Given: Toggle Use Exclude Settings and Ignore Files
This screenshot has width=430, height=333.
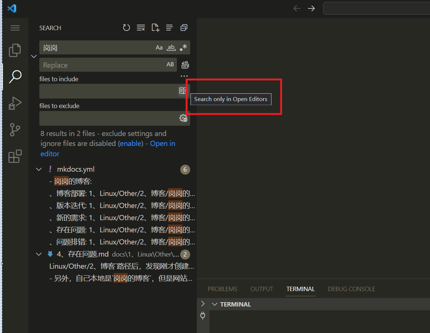Looking at the screenshot, I should [x=183, y=118].
